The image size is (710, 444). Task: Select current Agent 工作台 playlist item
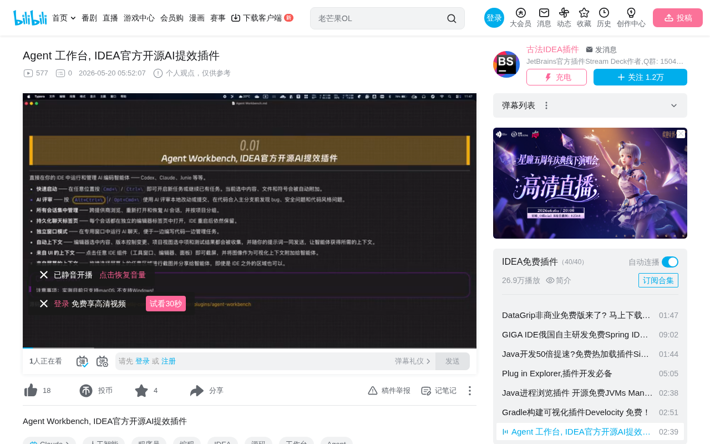coord(590,432)
